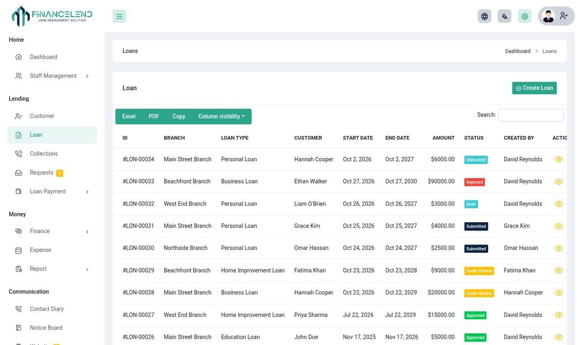Screen dimensions: 583x345
Task: View loan #LON-00031 eye icon
Action: point(559,226)
